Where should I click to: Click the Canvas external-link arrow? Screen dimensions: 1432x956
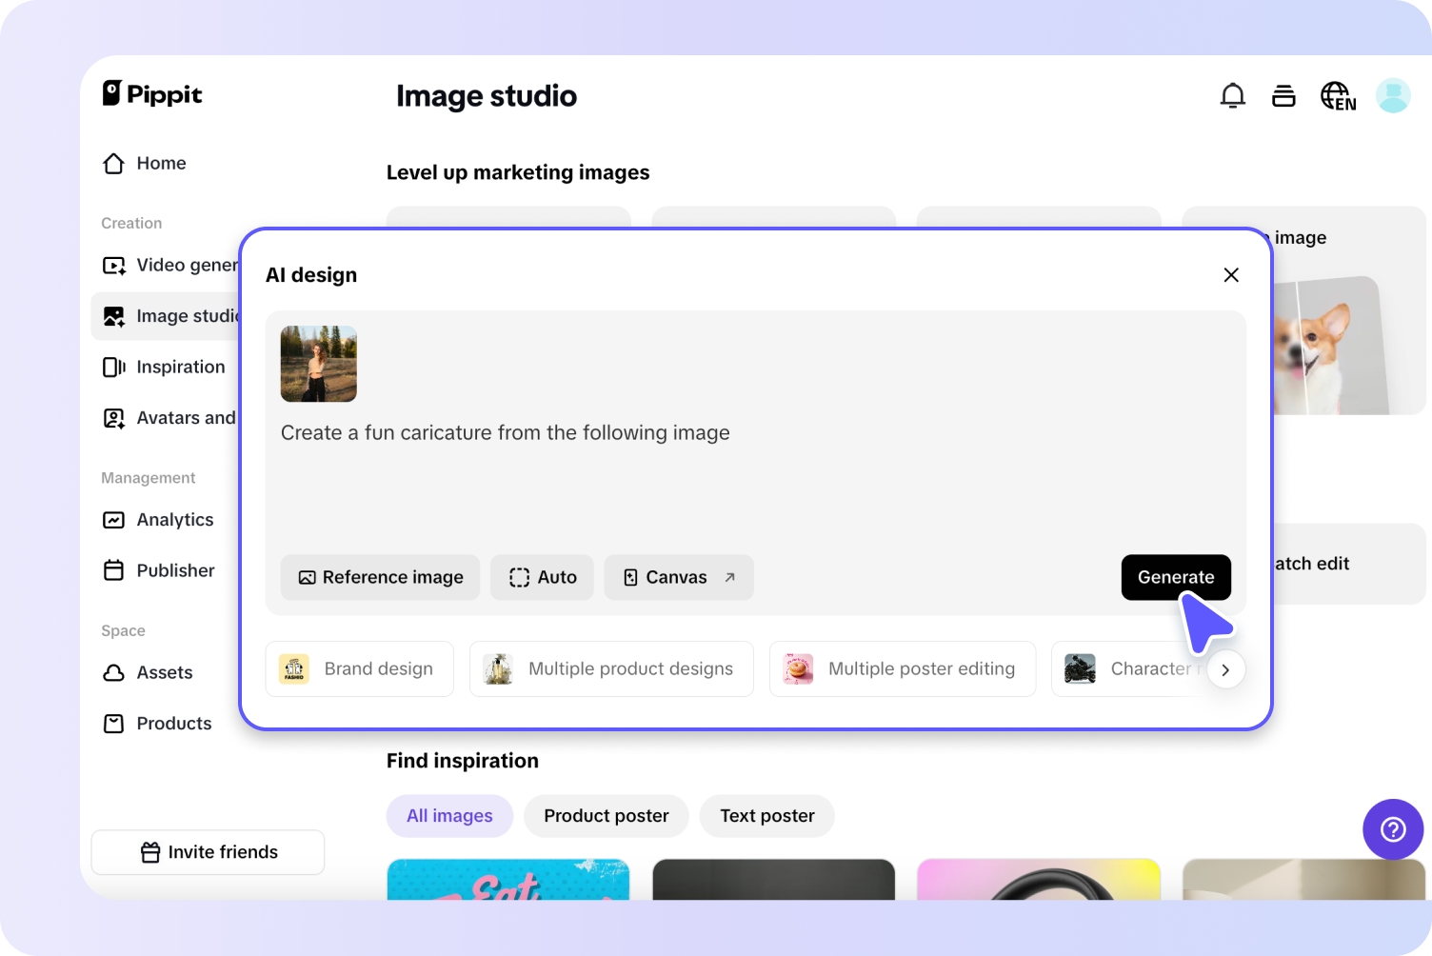coord(730,577)
